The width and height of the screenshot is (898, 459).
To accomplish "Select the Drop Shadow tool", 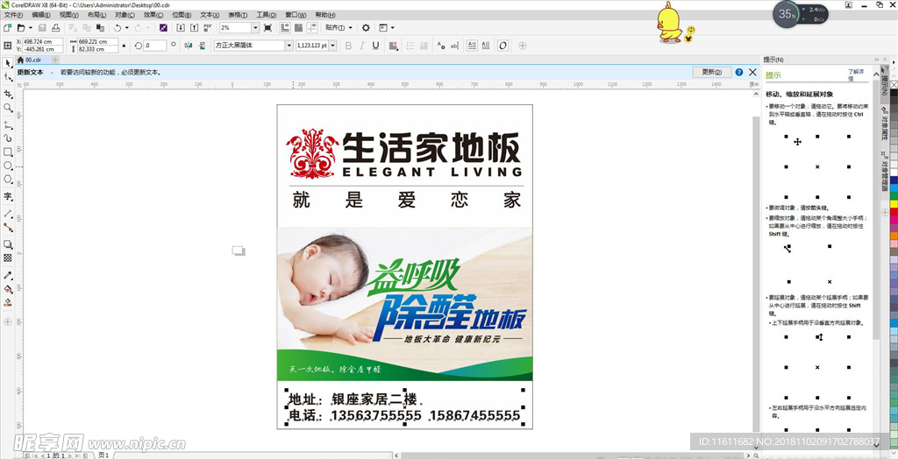I will pos(7,244).
